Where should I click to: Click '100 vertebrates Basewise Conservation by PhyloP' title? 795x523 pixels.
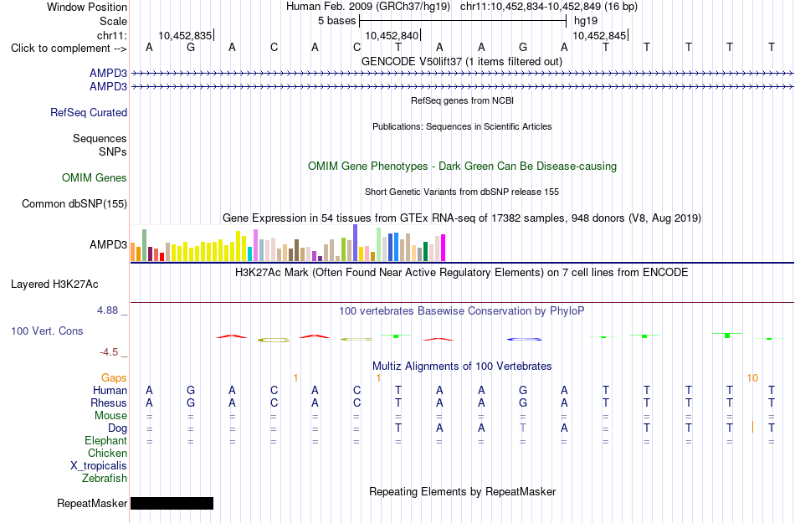[462, 311]
